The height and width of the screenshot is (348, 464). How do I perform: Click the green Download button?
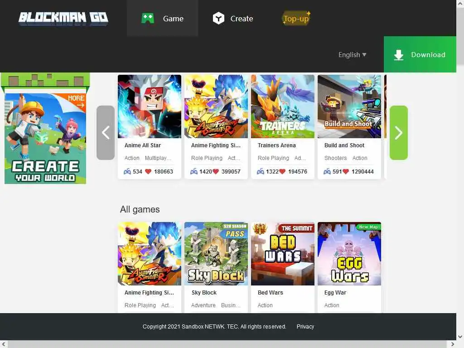click(x=420, y=54)
